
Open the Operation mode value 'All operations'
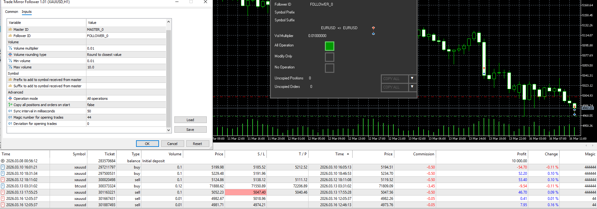tap(126, 99)
